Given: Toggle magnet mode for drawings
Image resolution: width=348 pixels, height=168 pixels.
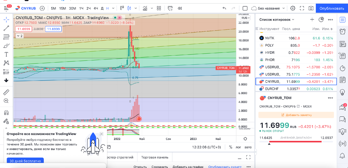Looking at the screenshot, I should point(6,113).
